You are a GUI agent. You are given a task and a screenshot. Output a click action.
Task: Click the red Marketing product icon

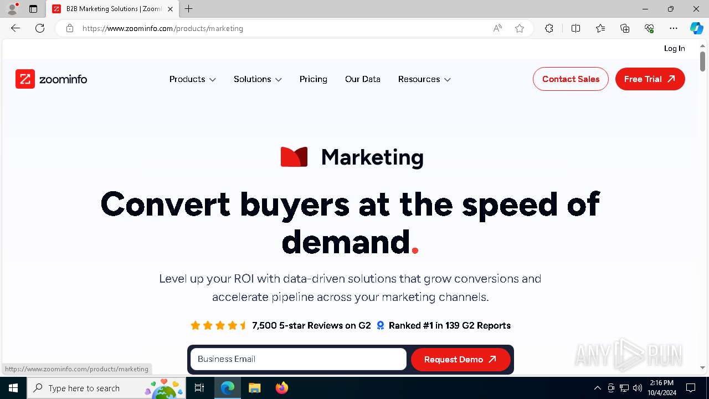coord(294,157)
